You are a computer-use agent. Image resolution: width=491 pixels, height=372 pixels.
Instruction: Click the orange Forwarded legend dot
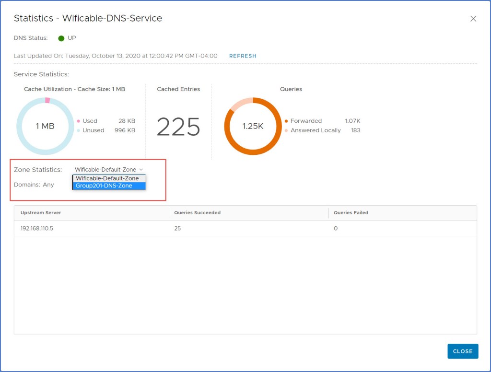pos(286,121)
